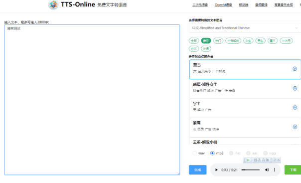
Task: Click the TTS-Online logo icon
Action: [x=53, y=5]
